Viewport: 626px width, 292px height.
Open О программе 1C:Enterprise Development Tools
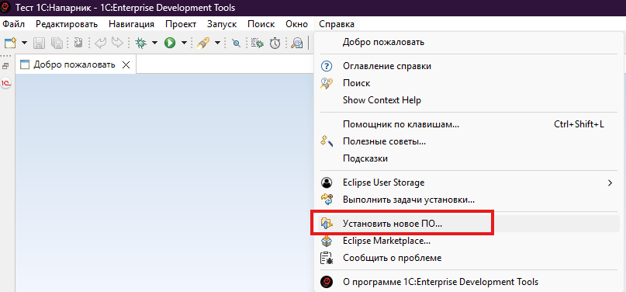468,282
